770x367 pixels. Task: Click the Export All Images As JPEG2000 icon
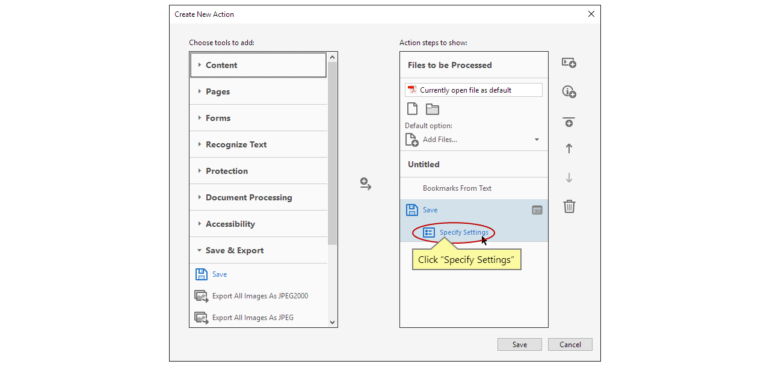202,296
